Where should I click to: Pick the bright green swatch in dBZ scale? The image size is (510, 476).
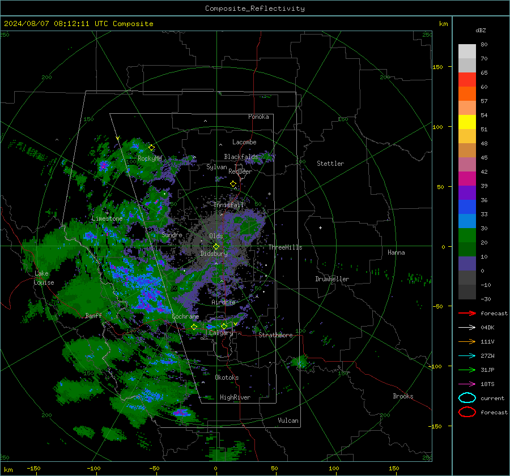(x=467, y=235)
